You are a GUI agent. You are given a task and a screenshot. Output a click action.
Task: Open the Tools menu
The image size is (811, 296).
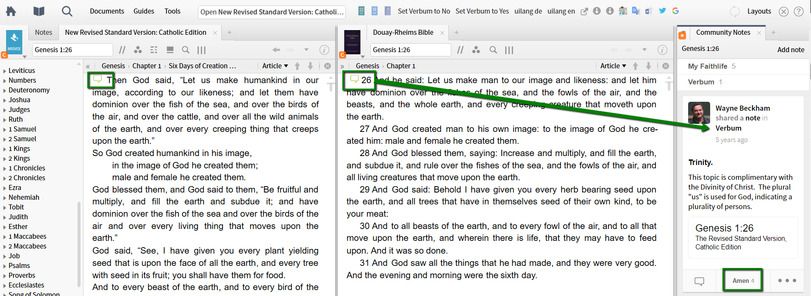point(172,11)
